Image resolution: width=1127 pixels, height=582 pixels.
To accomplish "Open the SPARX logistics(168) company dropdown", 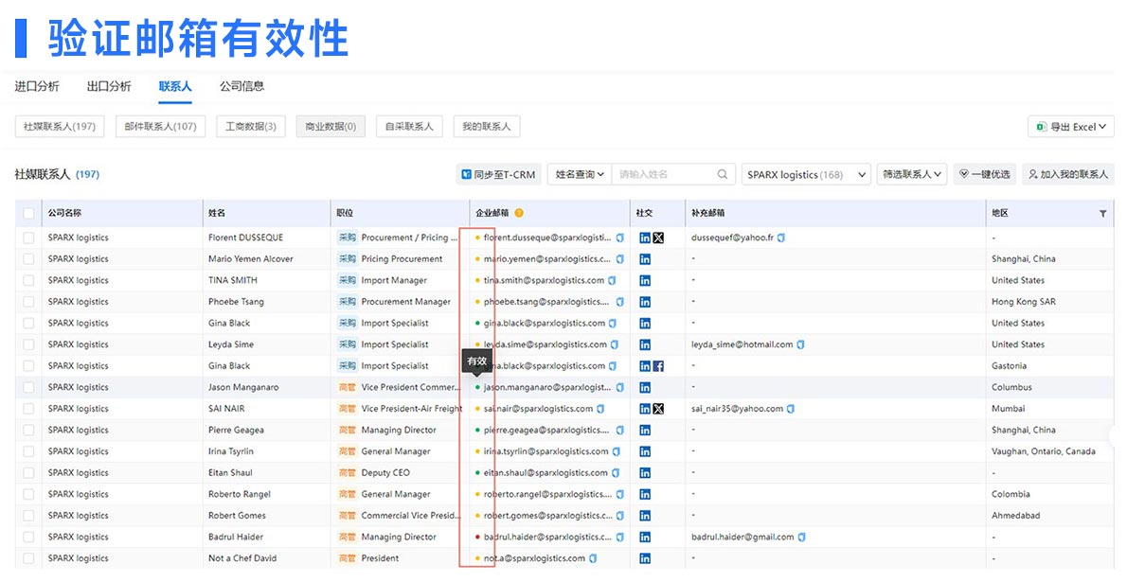I will pos(806,174).
